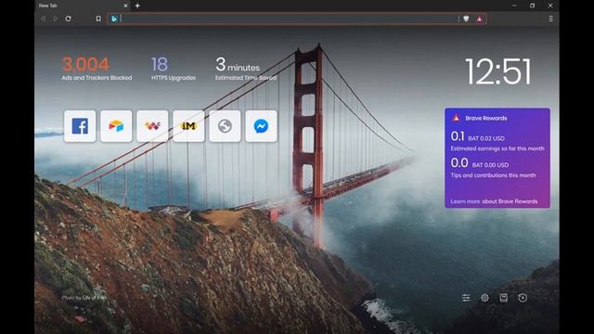Open the globe placeholder site tile

tap(225, 126)
